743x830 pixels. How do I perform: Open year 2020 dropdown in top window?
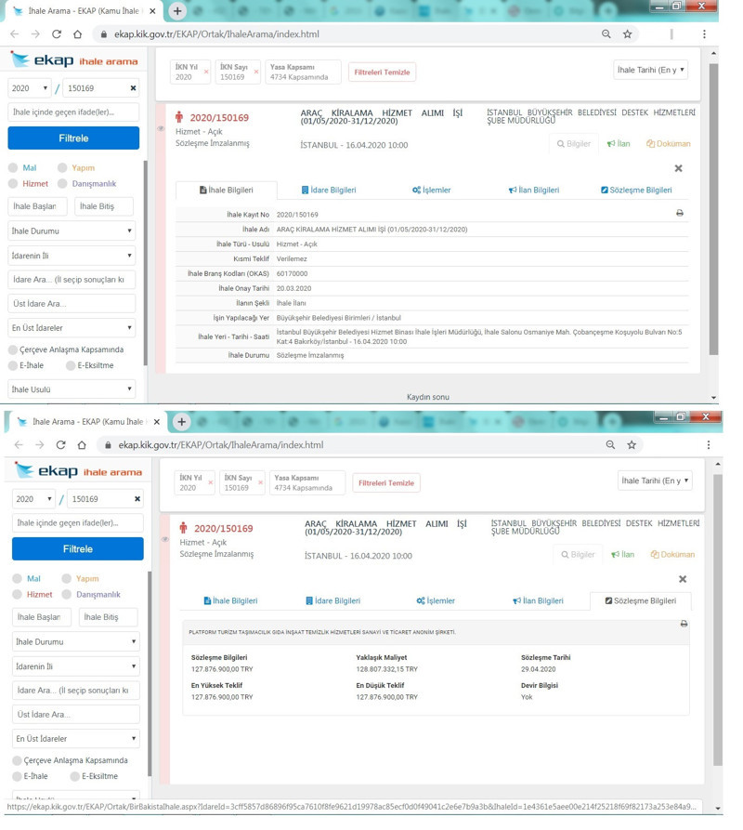[x=30, y=88]
